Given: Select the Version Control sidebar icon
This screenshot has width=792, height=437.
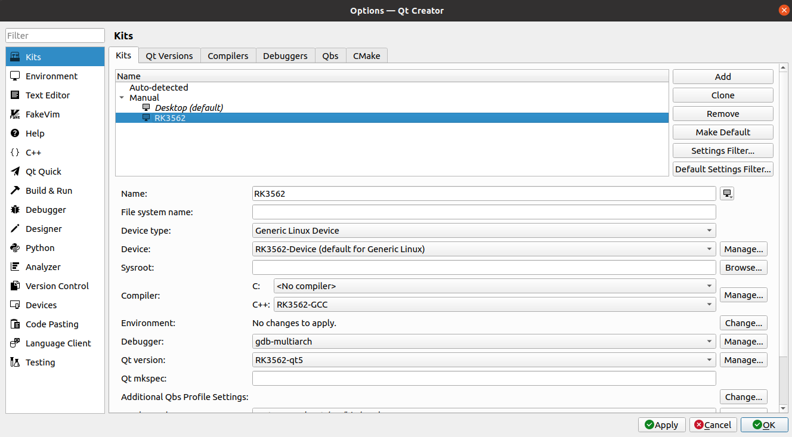Looking at the screenshot, I should click(15, 286).
